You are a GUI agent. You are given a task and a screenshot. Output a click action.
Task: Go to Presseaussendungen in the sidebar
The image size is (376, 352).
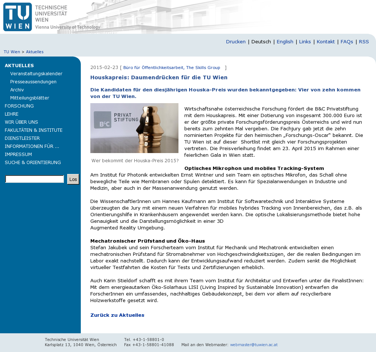[x=33, y=82]
